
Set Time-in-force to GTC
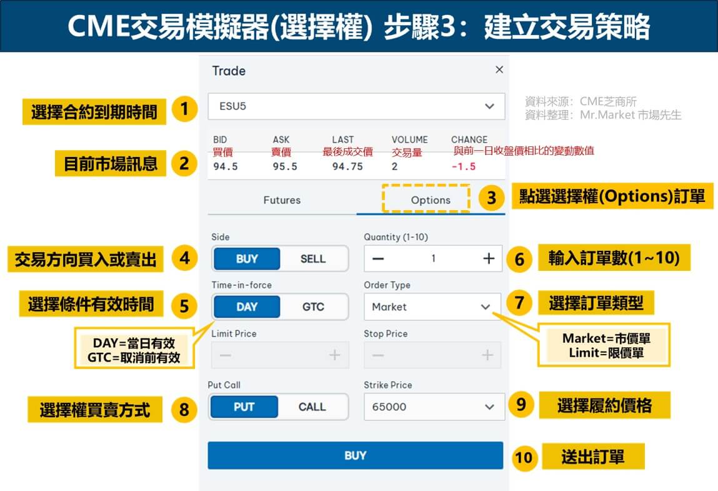[x=313, y=307]
